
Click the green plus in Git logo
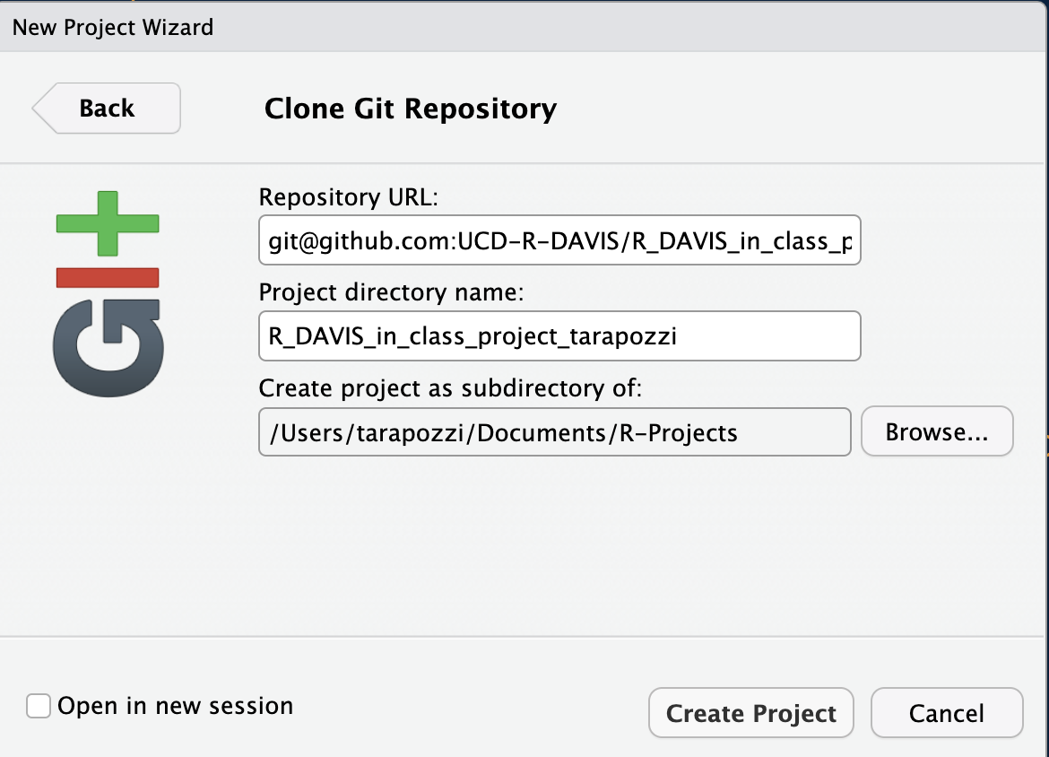[x=108, y=222]
